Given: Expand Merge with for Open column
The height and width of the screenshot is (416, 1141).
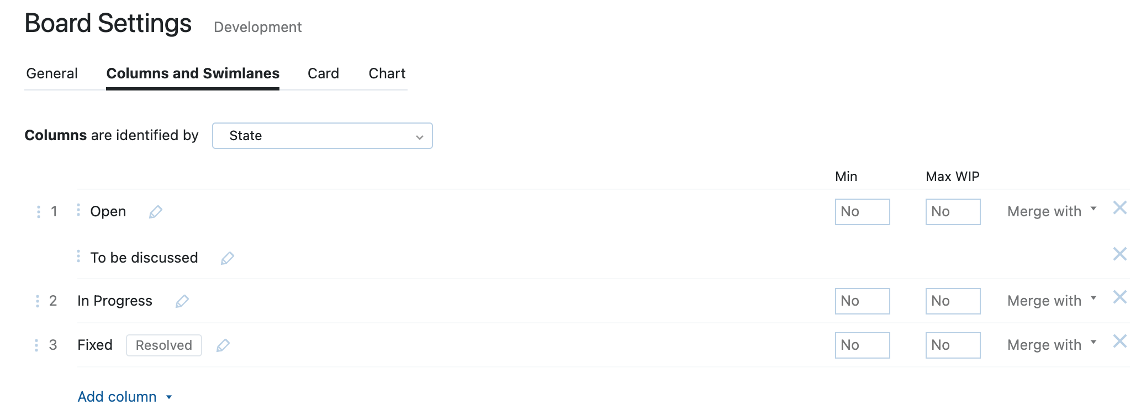Looking at the screenshot, I should [1052, 211].
